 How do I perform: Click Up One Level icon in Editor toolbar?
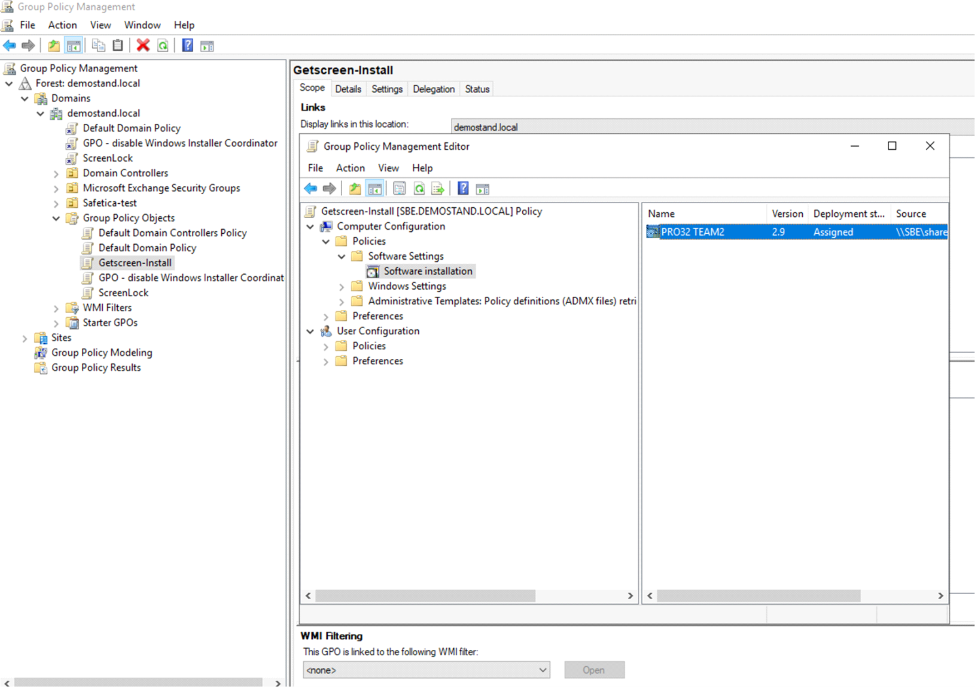[355, 188]
